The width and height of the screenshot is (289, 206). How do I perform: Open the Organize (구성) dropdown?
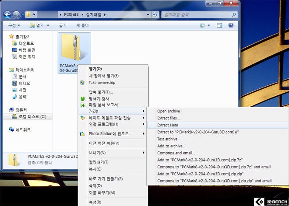click(x=14, y=25)
